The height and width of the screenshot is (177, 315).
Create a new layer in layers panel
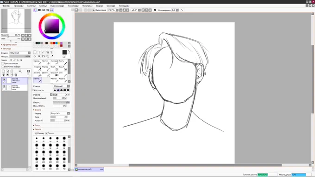(x=4, y=71)
